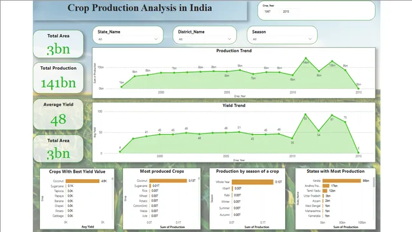Click the Yield Trend peak point near 2011
This screenshot has height=232, width=412.
[x=305, y=115]
